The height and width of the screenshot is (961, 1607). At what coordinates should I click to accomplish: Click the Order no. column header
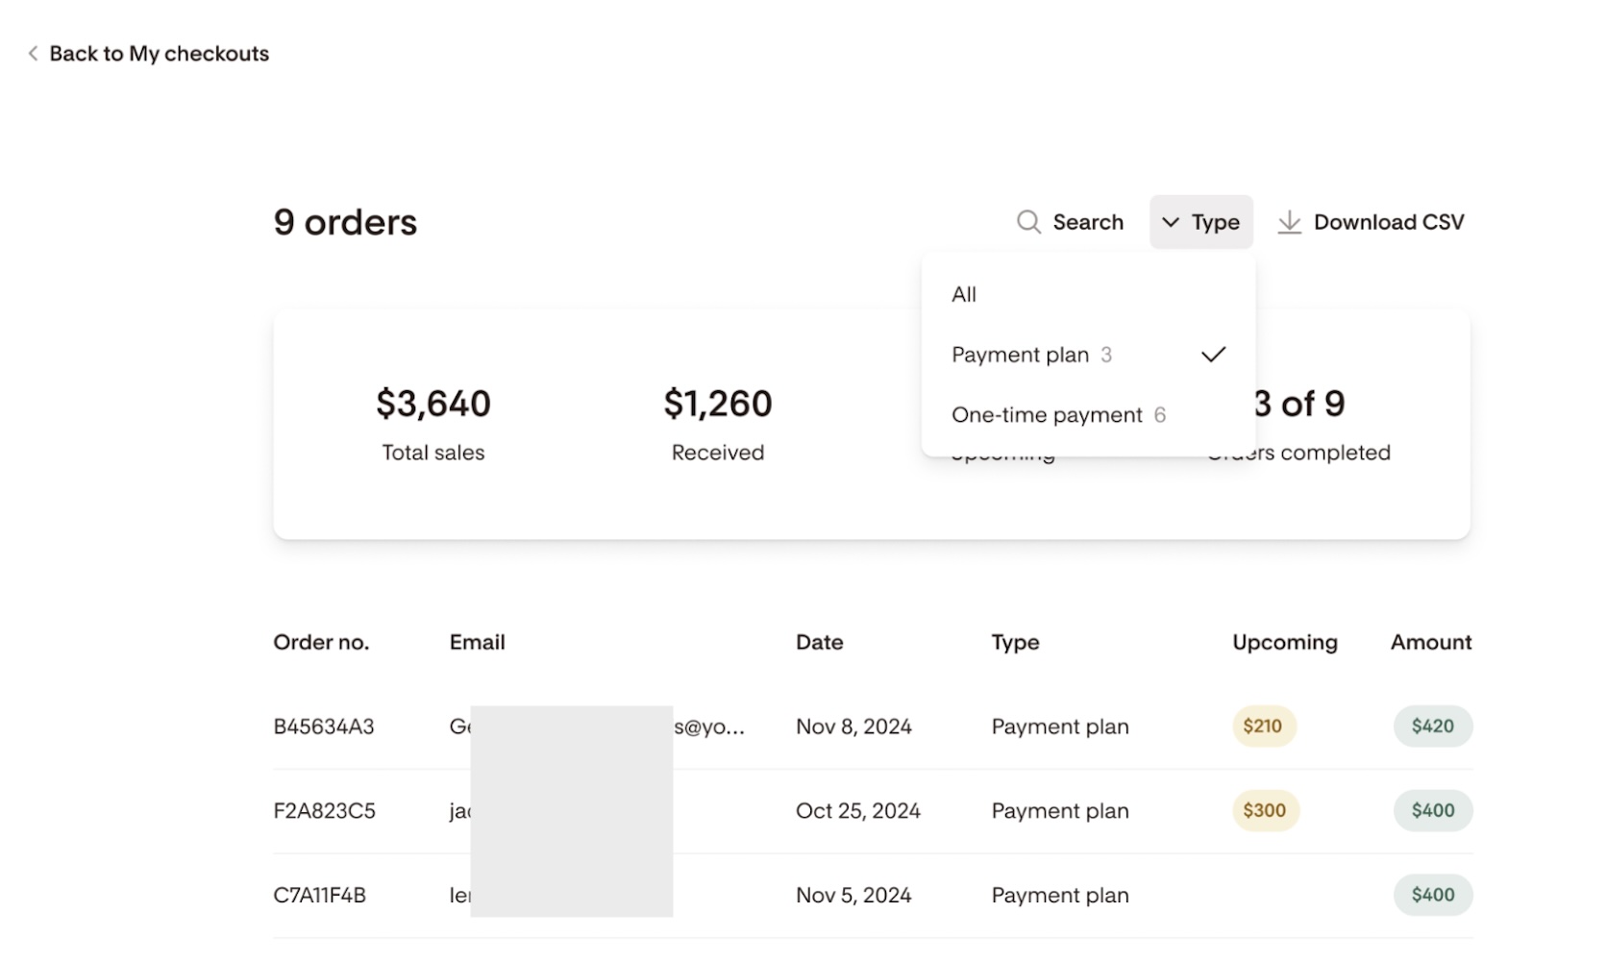[321, 642]
